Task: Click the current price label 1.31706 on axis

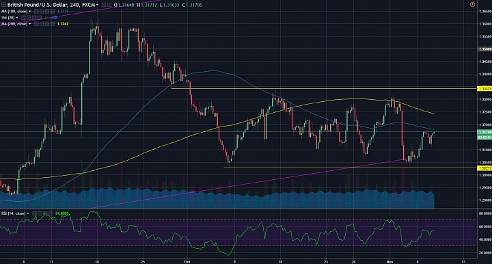Action: [484, 132]
